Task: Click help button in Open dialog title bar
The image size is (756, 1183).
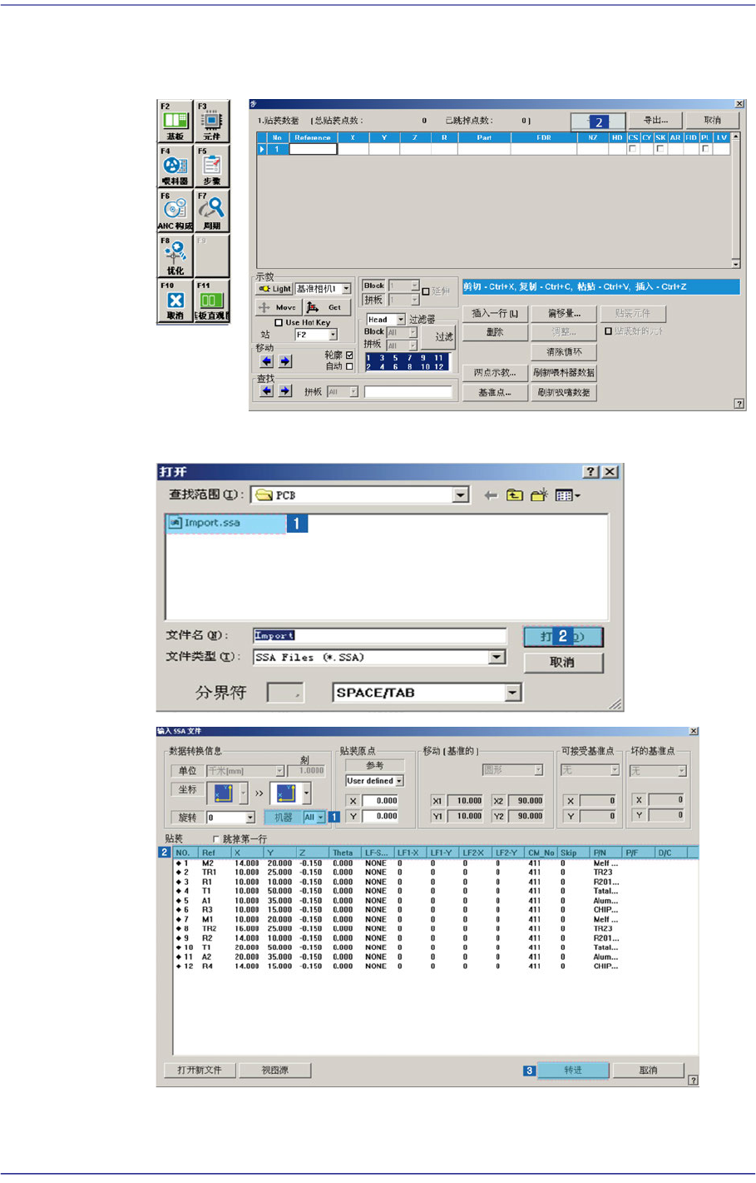Action: coord(590,472)
